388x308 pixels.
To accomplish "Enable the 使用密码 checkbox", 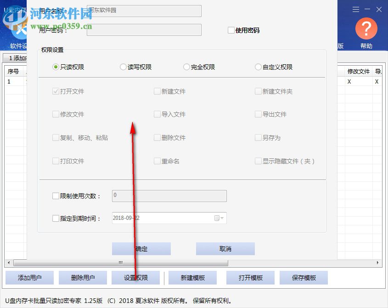I will [x=231, y=30].
